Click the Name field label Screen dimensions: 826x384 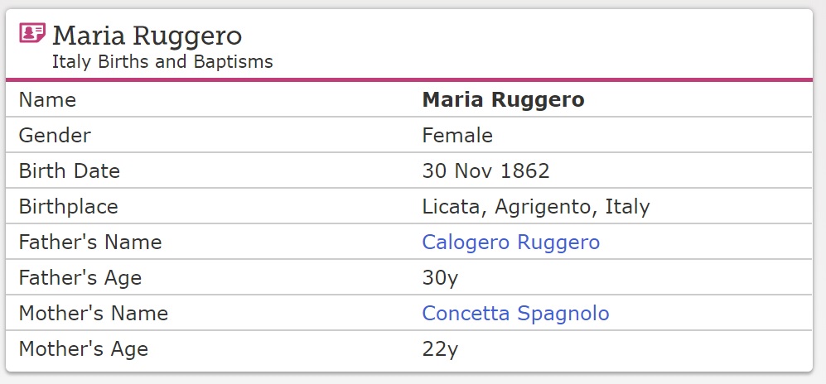click(47, 100)
